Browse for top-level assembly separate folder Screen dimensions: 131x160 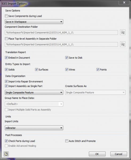(123, 44)
